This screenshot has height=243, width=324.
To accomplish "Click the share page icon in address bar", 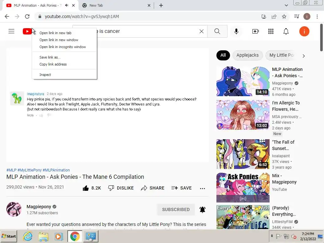I will (x=274, y=16).
